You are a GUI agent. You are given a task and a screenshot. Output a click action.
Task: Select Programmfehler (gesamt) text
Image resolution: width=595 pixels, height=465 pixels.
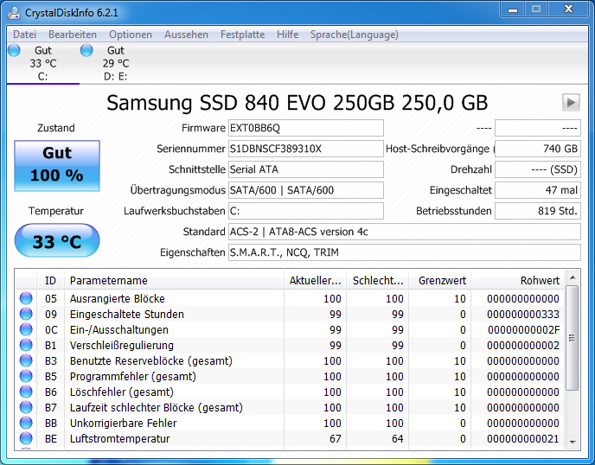pyautogui.click(x=133, y=377)
